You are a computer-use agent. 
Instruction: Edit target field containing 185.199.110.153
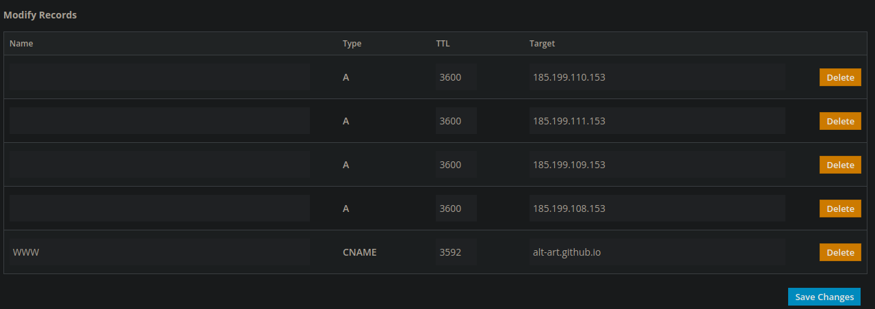click(x=657, y=77)
